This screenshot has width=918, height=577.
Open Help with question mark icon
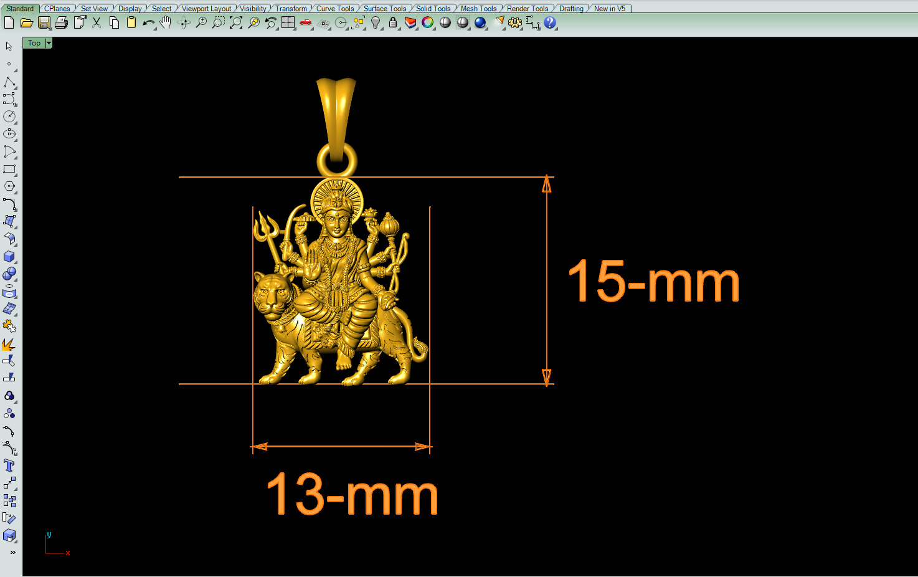click(550, 22)
